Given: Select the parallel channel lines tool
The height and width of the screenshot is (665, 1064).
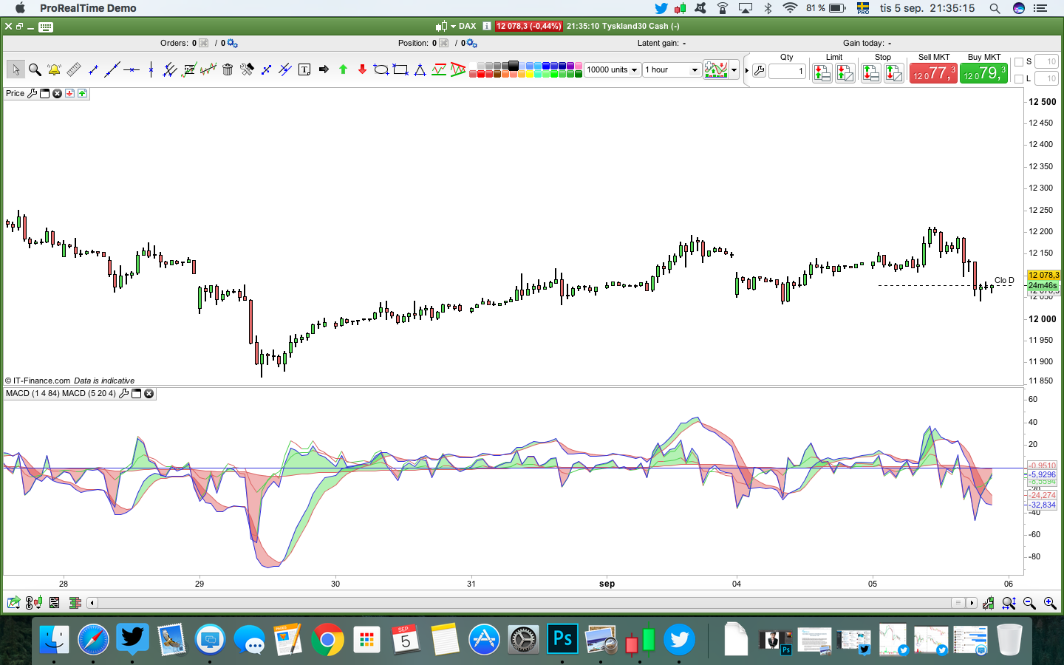Looking at the screenshot, I should coord(170,69).
